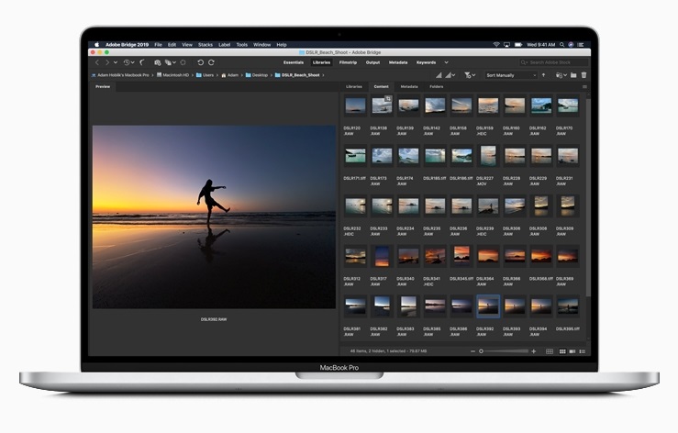Open the go to parent dropdown arrow

116,62
